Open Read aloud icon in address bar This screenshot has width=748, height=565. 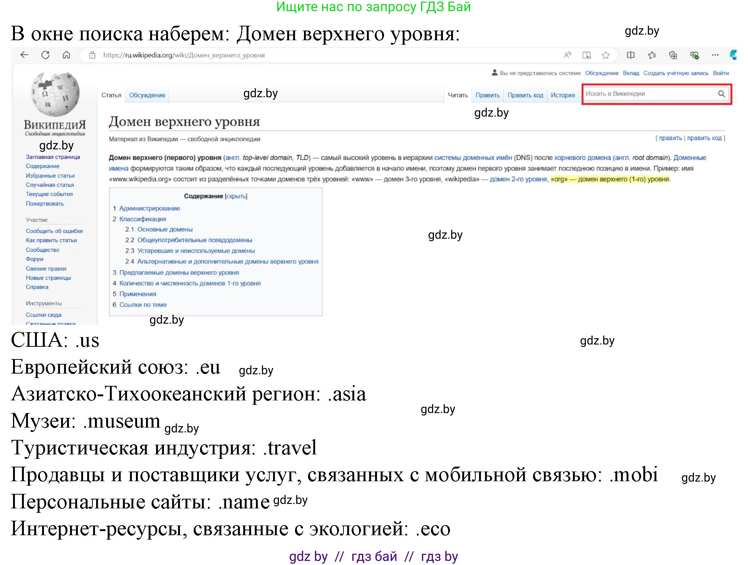(x=567, y=55)
